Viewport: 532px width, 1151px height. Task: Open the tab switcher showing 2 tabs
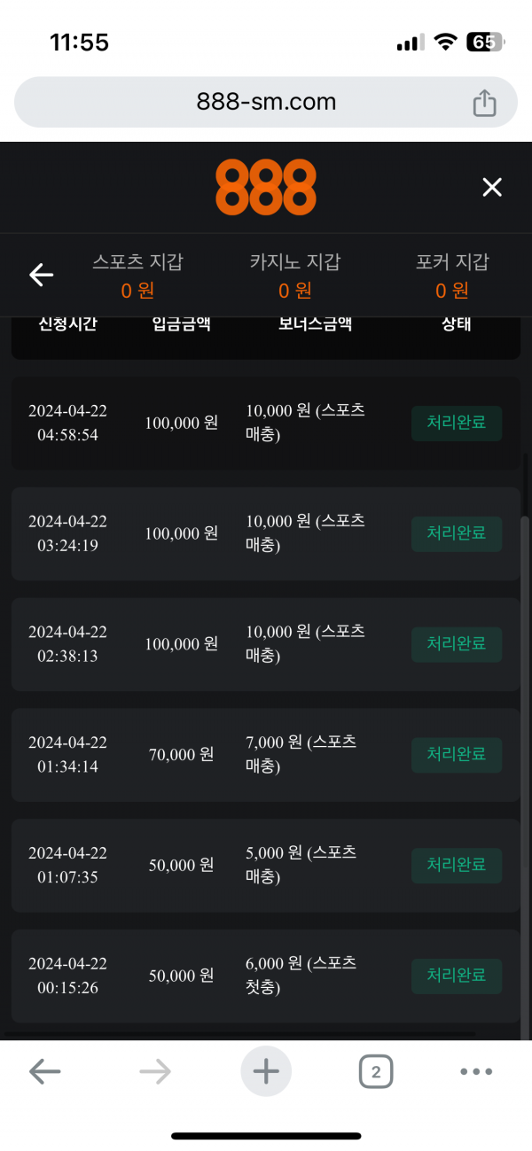(x=376, y=1073)
